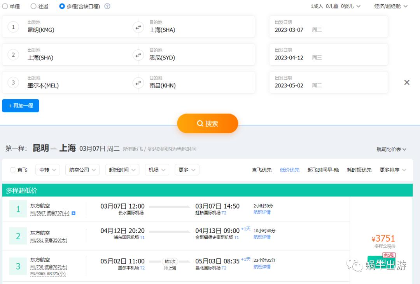The height and width of the screenshot is (284, 420).
Task: Swap 上海 and 悉尼 with the arrows icon
Action: [138, 55]
